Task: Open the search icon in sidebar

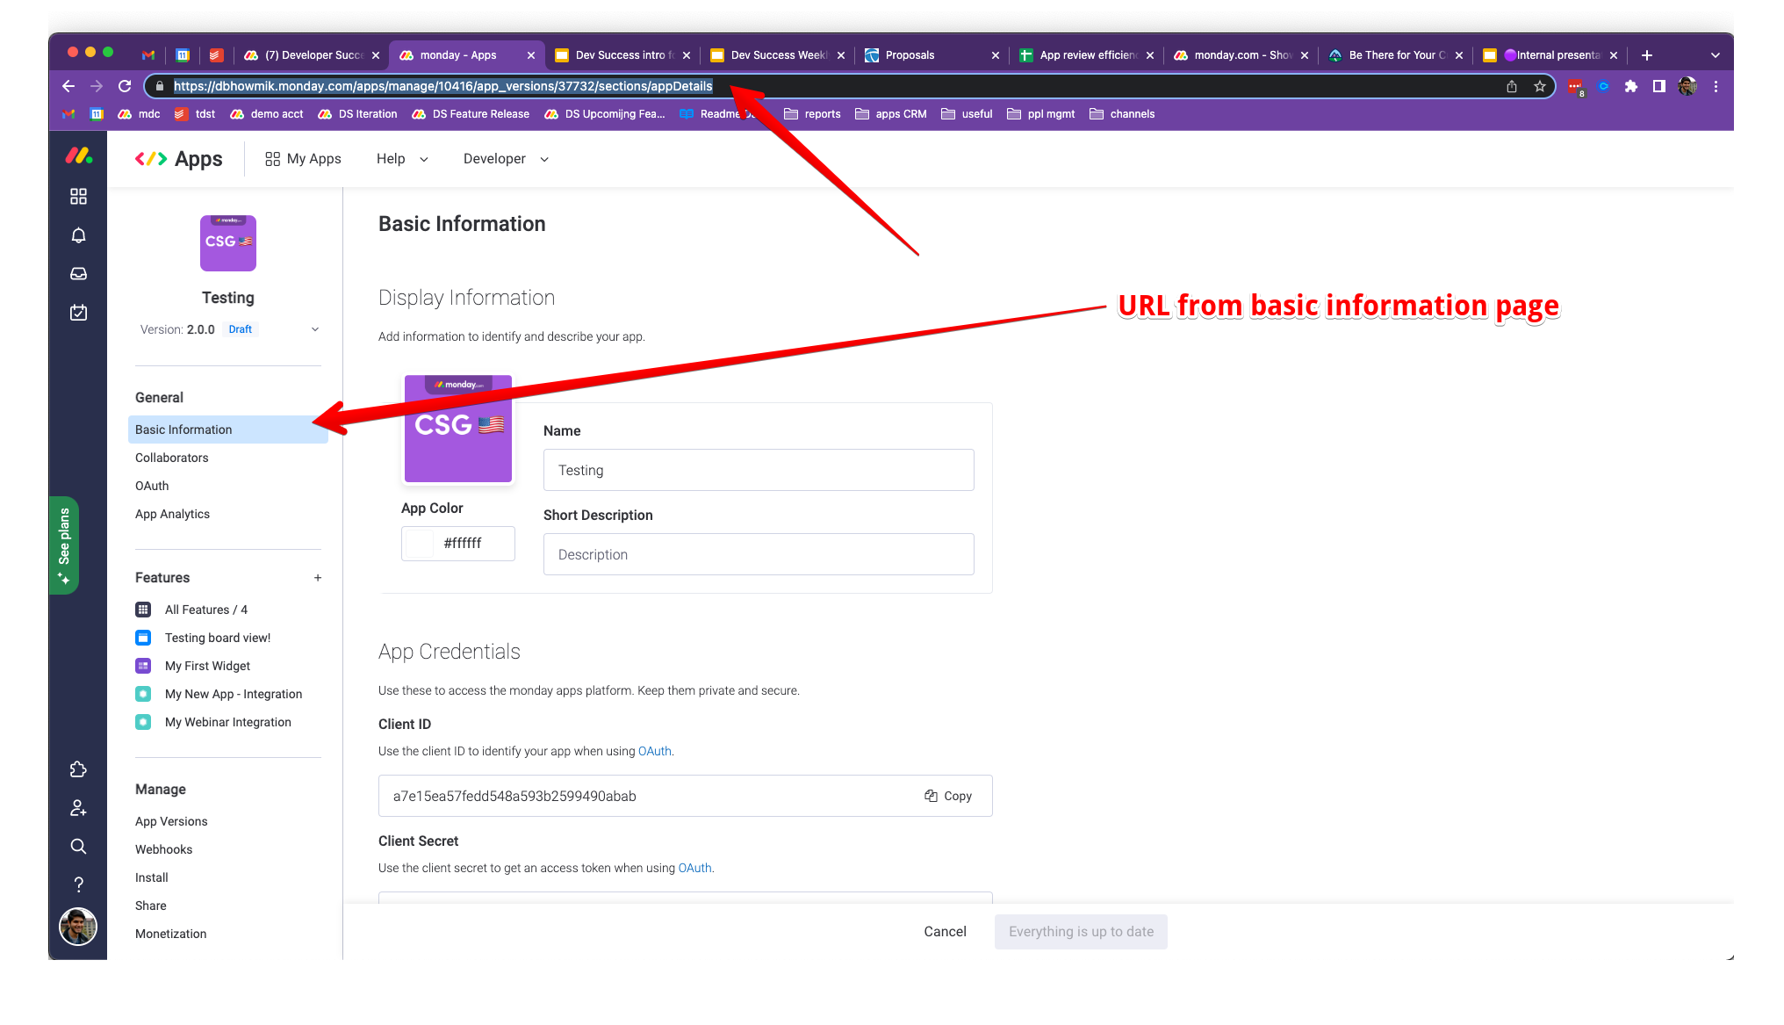Action: click(x=78, y=847)
